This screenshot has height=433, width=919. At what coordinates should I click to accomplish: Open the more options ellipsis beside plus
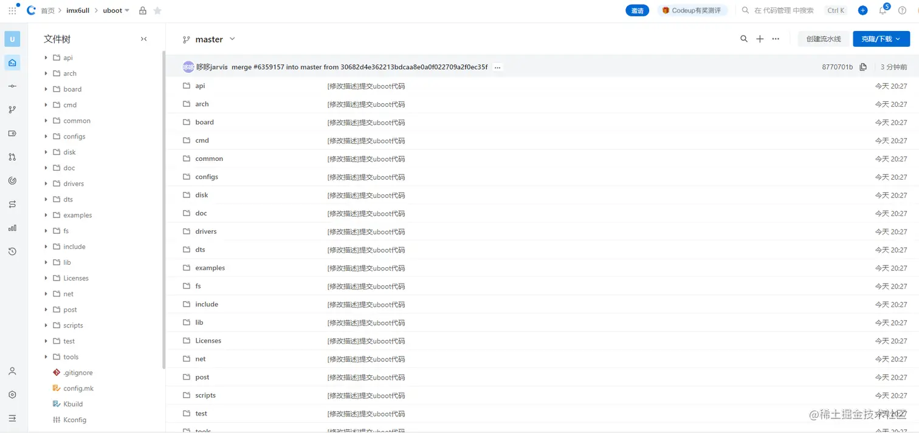click(776, 39)
